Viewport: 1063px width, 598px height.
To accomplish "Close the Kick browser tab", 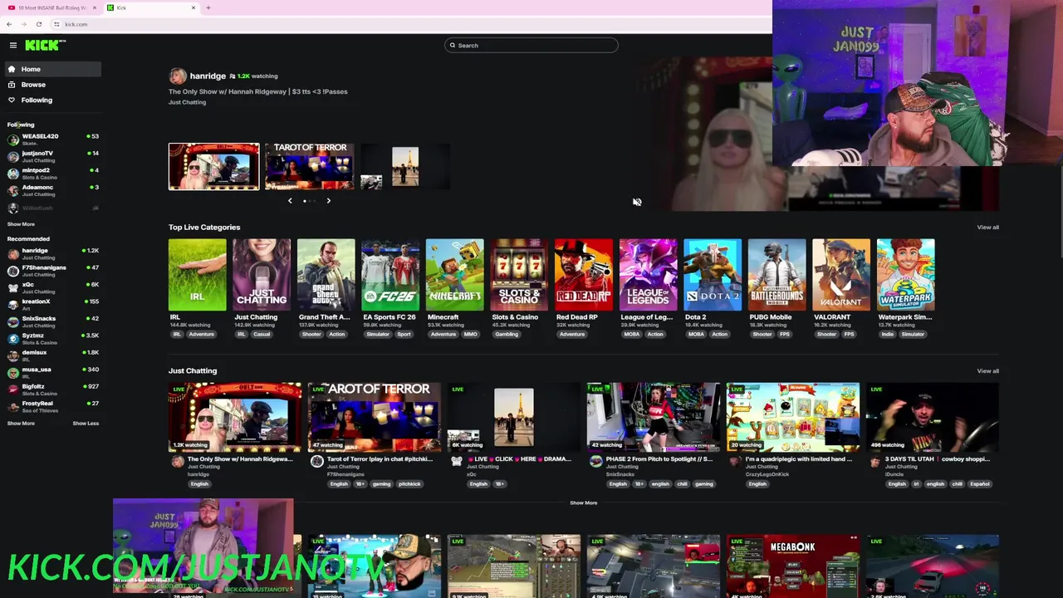I will tap(193, 7).
